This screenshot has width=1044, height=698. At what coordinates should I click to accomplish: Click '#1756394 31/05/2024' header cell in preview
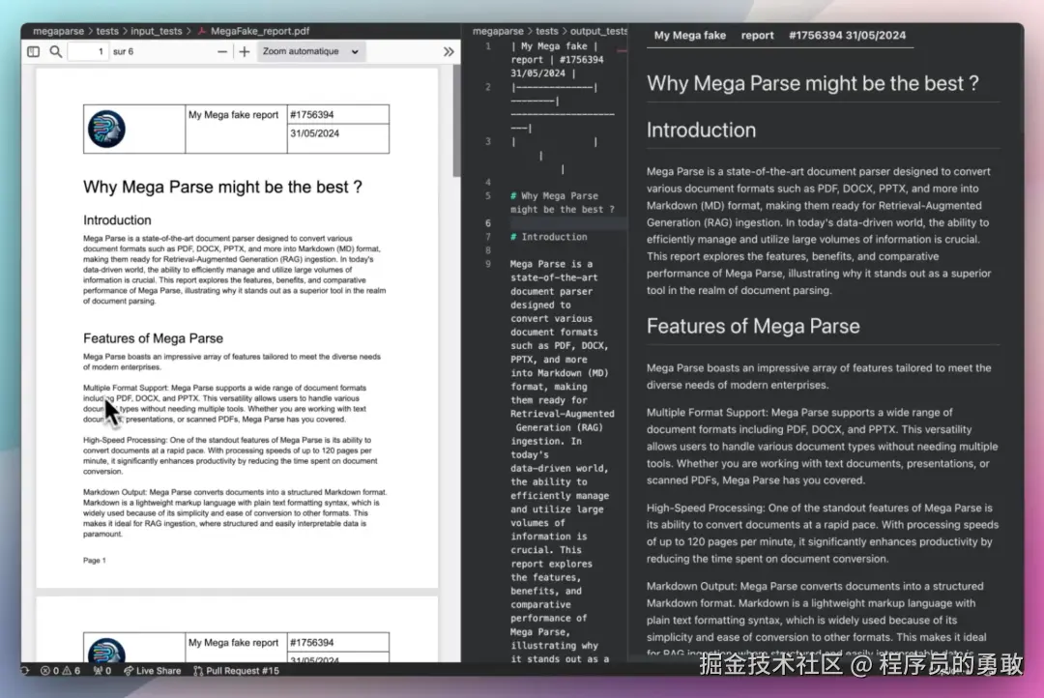(847, 36)
